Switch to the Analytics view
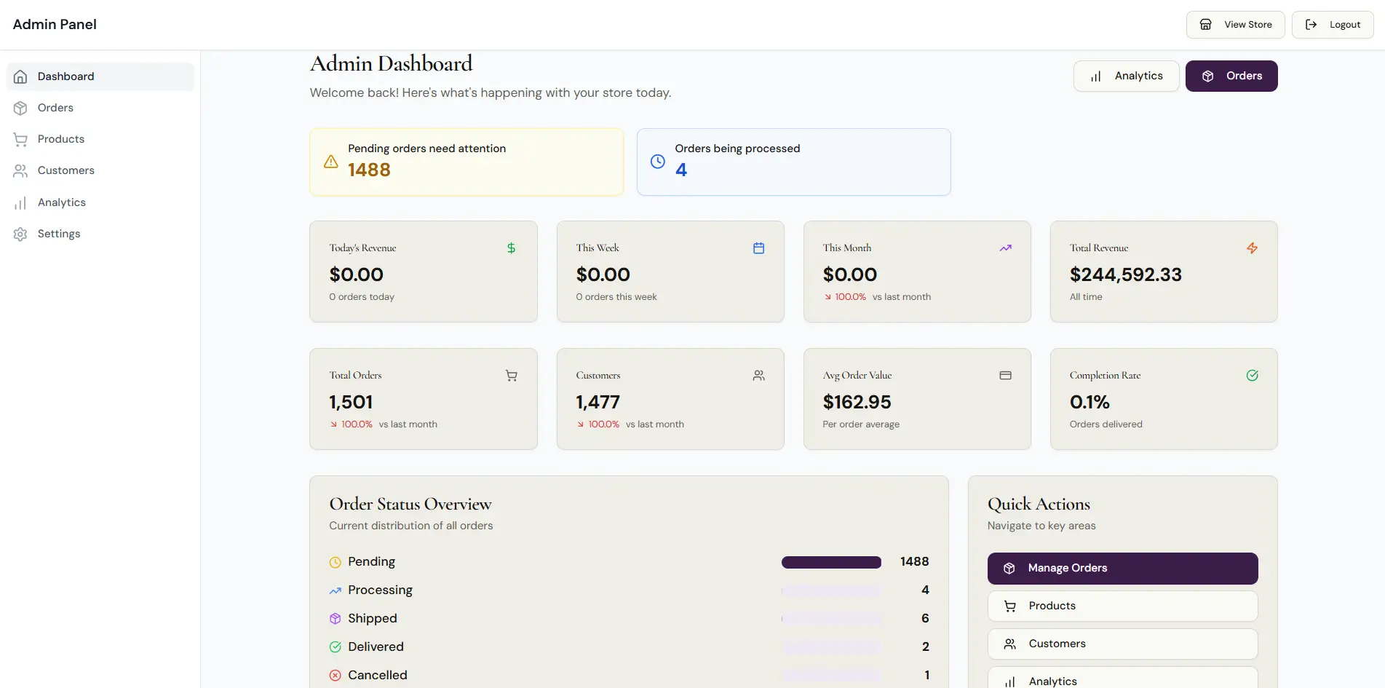 (1125, 76)
